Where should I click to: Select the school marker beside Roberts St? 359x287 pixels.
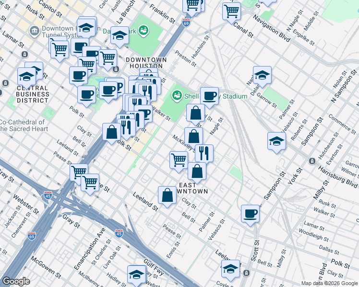276,142
